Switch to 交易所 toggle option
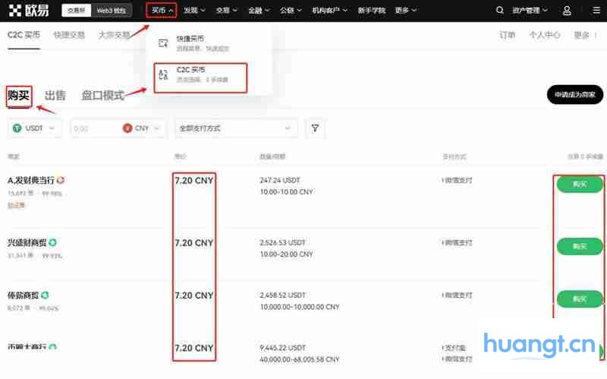 pos(77,11)
